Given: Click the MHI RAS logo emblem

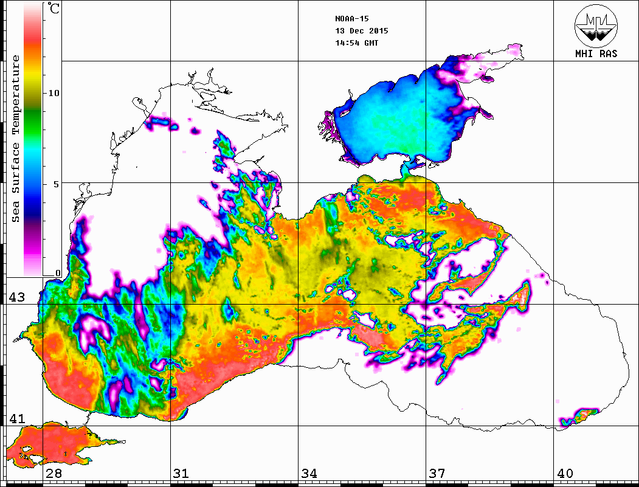Looking at the screenshot, I should click(x=596, y=26).
